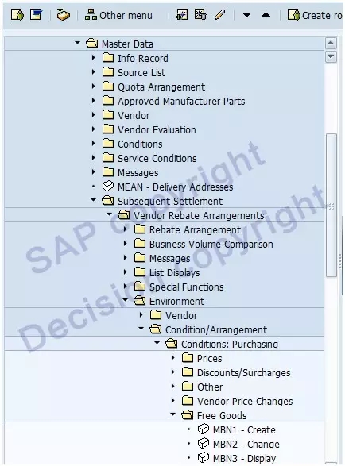Collapse the Free Goods folder
Image resolution: width=345 pixels, height=466 pixels.
click(173, 414)
